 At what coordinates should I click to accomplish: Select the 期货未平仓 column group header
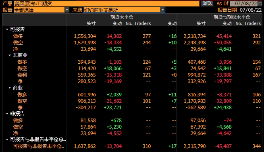click(122, 17)
